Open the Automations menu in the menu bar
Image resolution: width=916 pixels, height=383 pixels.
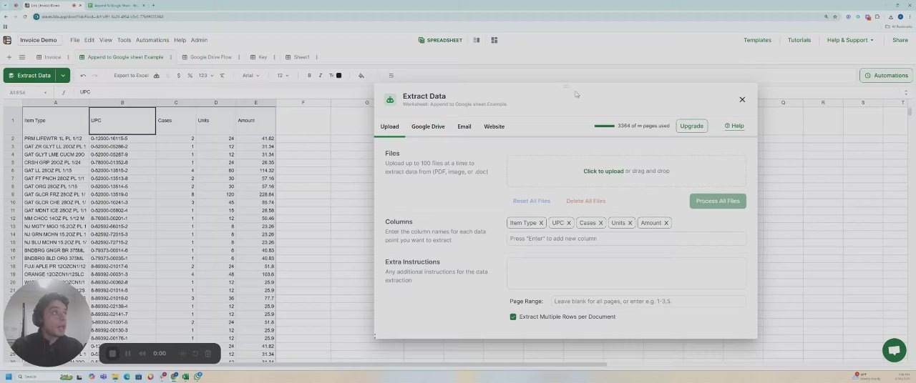pyautogui.click(x=152, y=40)
